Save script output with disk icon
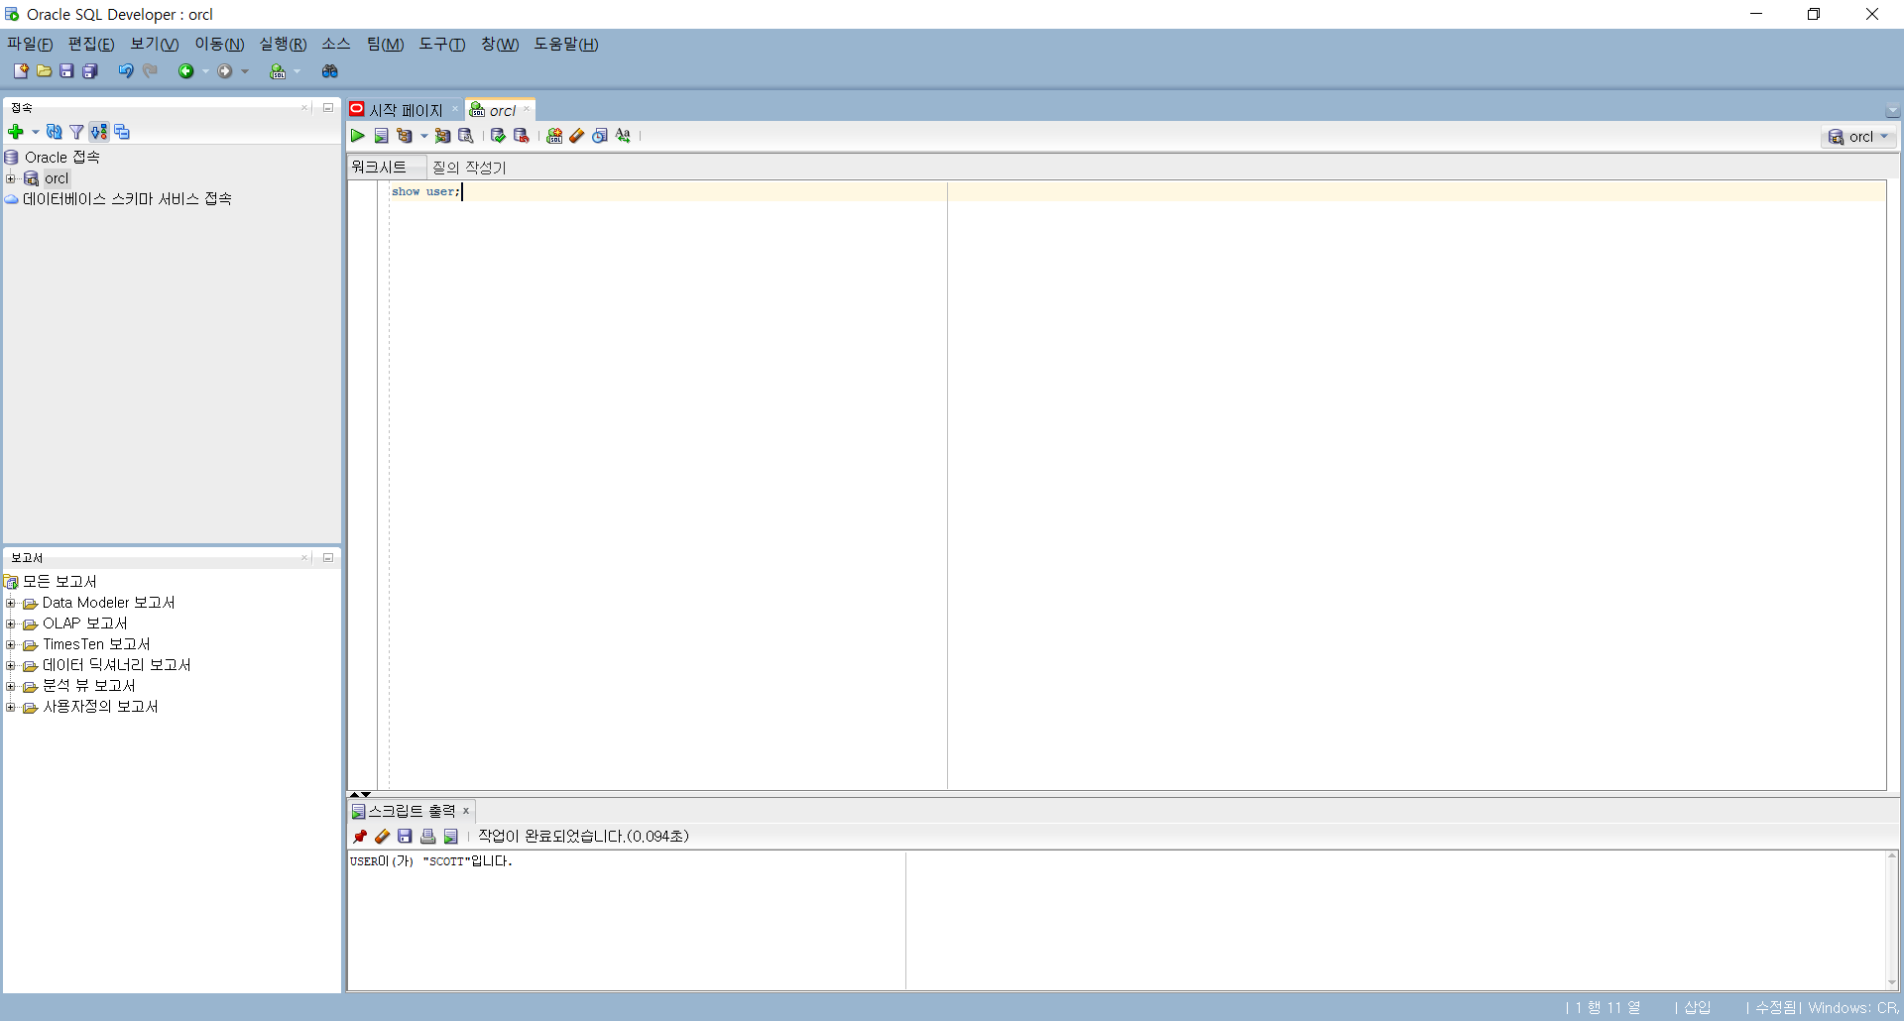 [405, 837]
